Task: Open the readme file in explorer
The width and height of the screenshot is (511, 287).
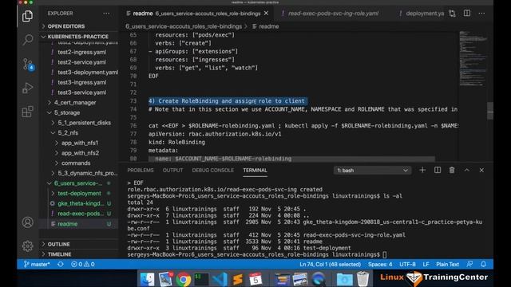Action: click(x=67, y=224)
